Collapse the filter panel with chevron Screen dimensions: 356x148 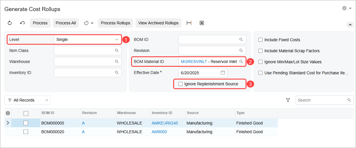[350, 25]
